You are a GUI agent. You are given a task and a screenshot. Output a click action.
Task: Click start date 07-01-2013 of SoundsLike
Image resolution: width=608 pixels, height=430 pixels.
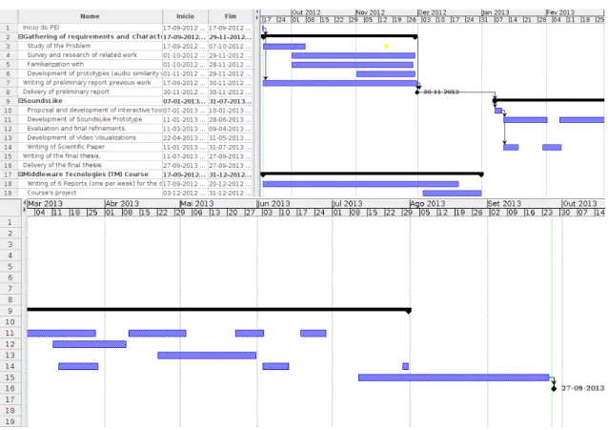(184, 101)
